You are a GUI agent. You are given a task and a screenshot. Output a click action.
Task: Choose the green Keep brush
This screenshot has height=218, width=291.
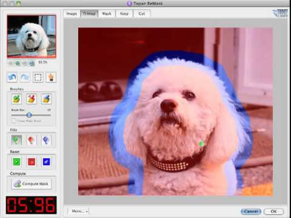pyautogui.click(x=16, y=99)
